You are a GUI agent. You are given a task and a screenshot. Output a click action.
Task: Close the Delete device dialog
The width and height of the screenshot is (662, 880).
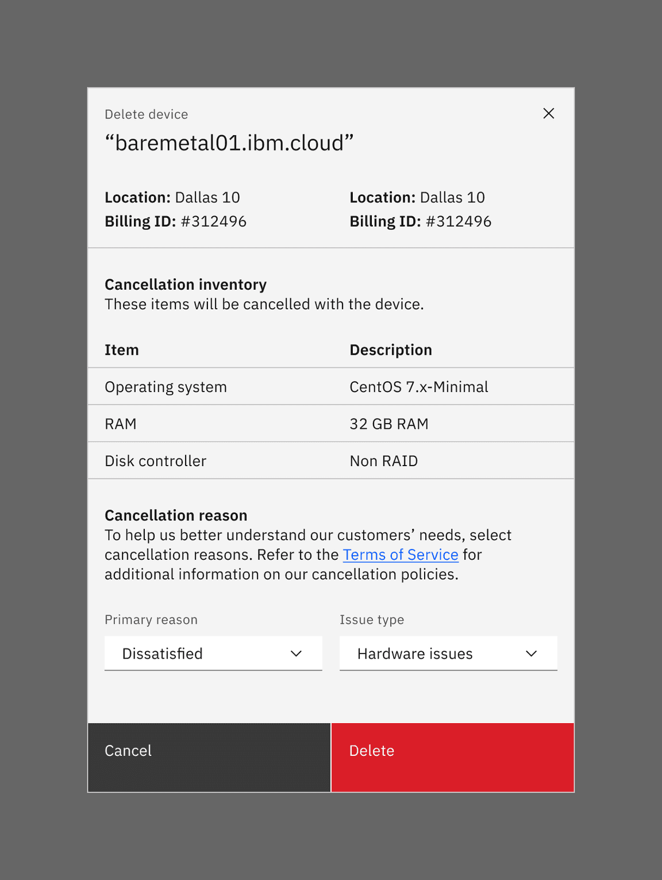pyautogui.click(x=548, y=114)
